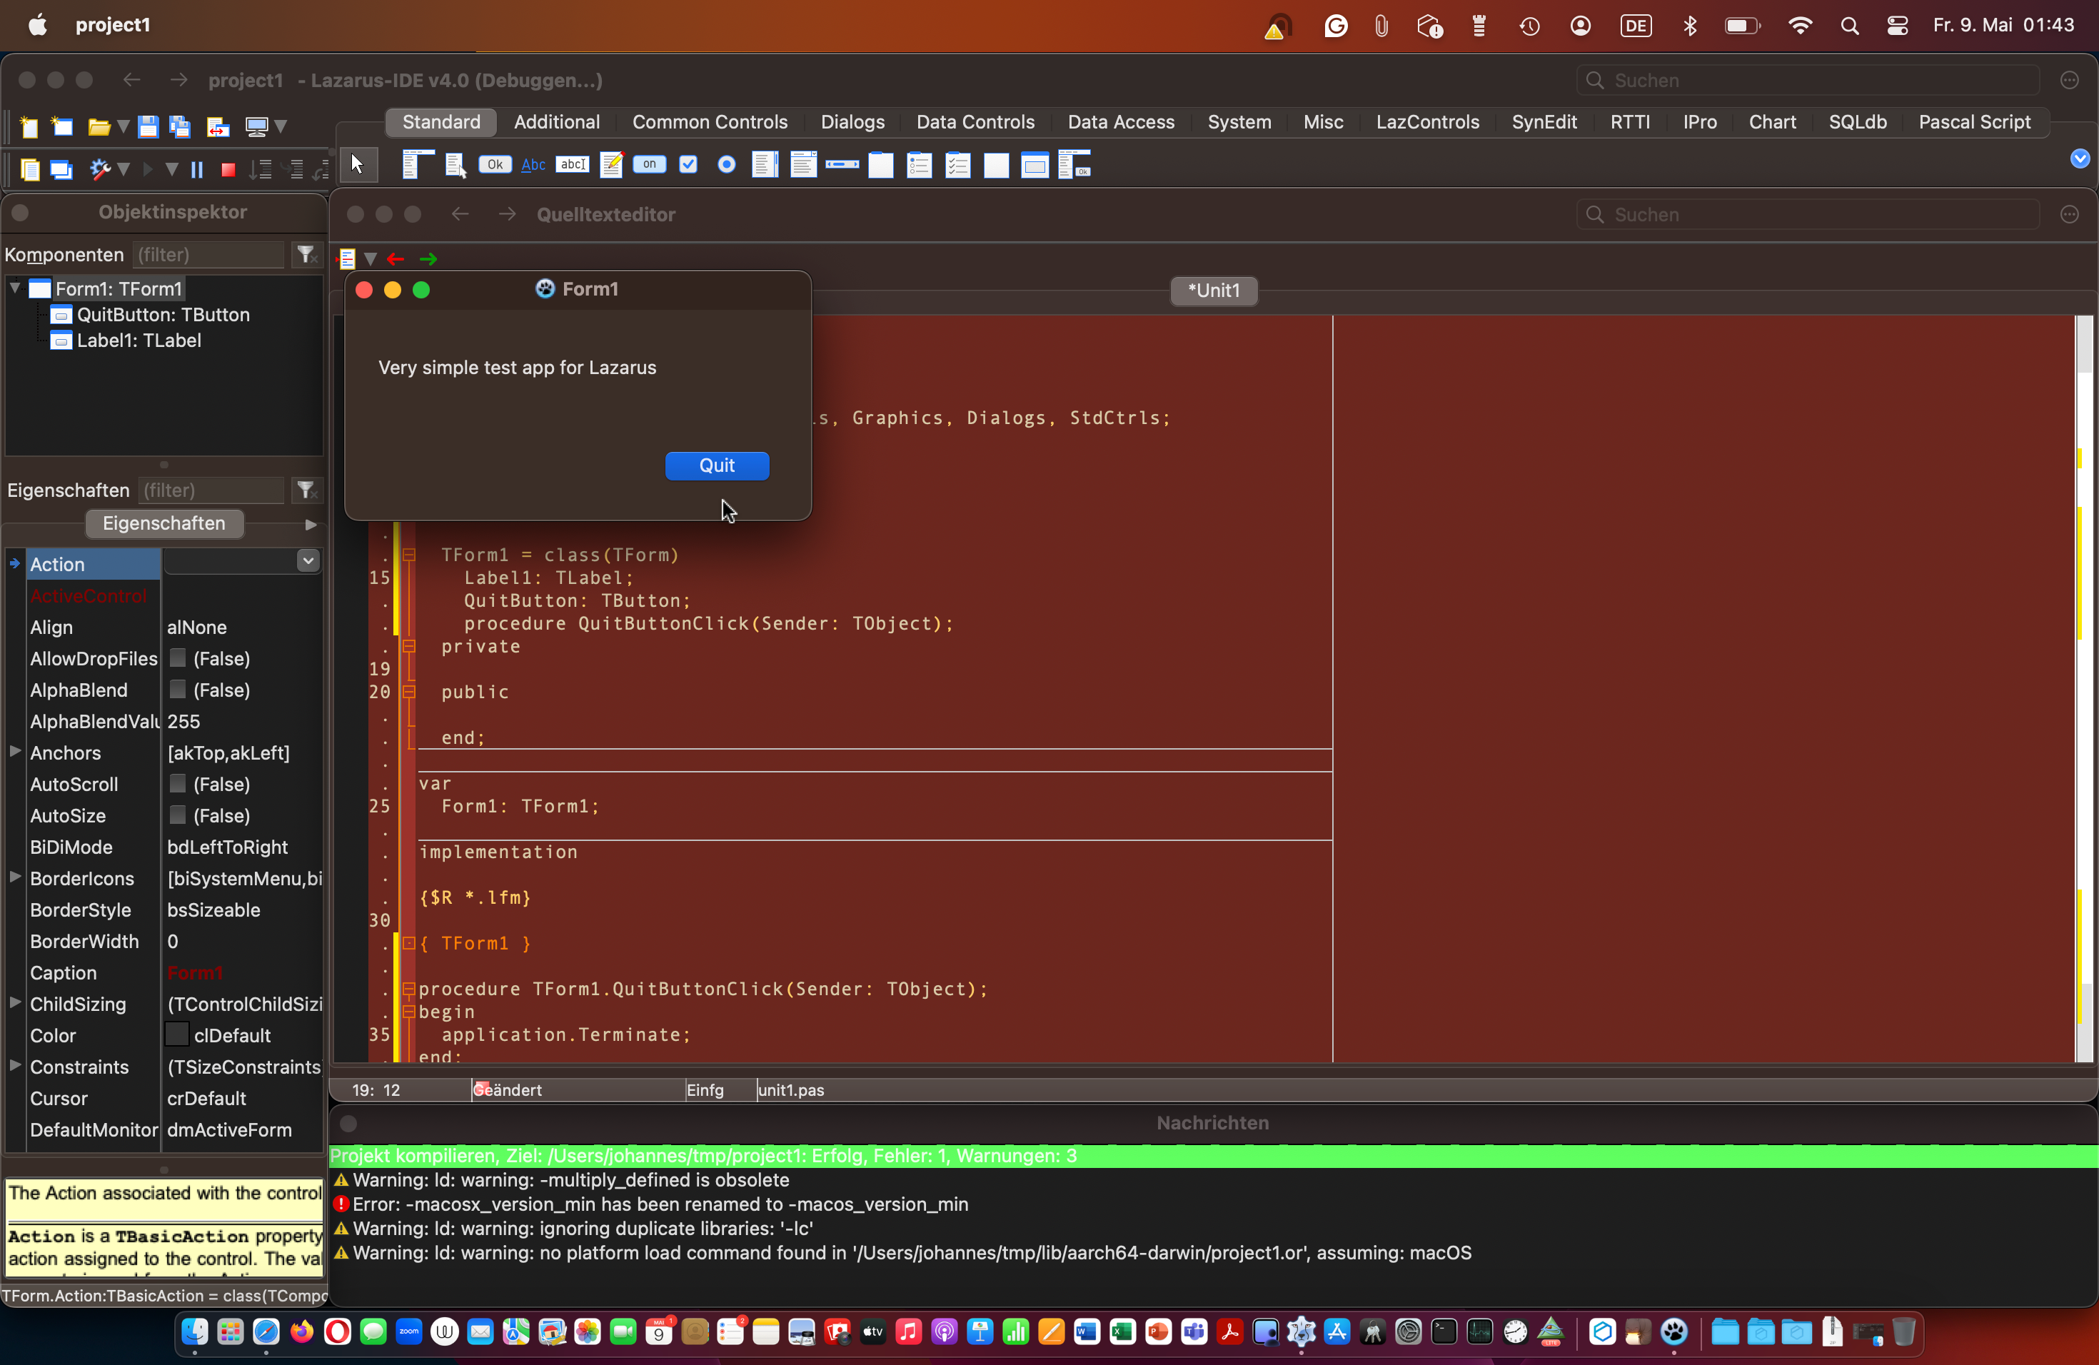Image resolution: width=2099 pixels, height=1365 pixels.
Task: Pick the TRadioButton component in palette
Action: tap(727, 164)
